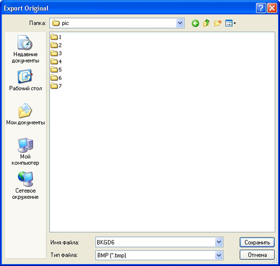Select folder icon named 1
This screenshot has width=280, height=266.
[x=54, y=37]
